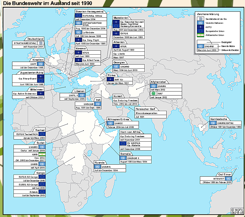Select the NATO flag in the legend

point(201,27)
